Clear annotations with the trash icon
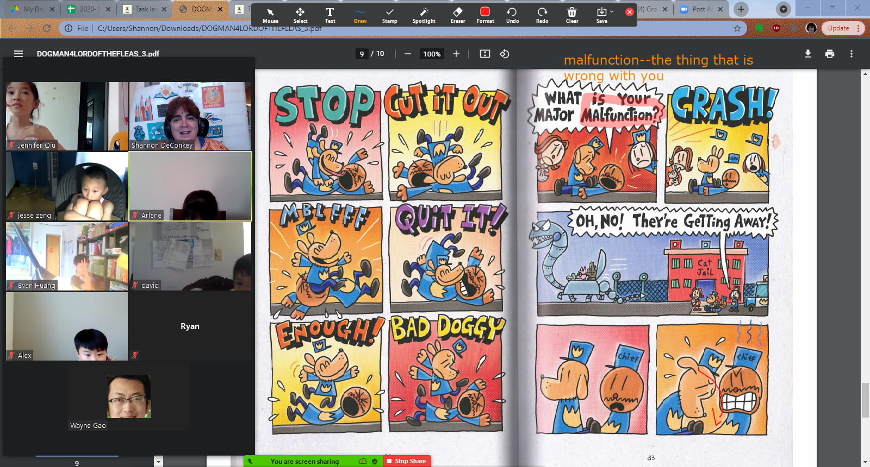Viewport: 870px width, 467px height. 572,15
